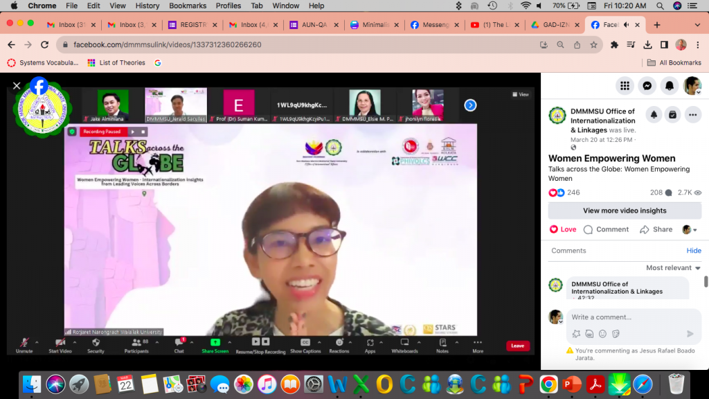
Task: Open the GIF picker in comment box
Action: [589, 334]
